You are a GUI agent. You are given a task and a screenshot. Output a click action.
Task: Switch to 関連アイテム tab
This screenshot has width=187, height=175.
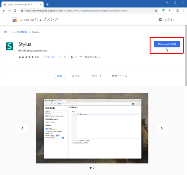point(119,76)
